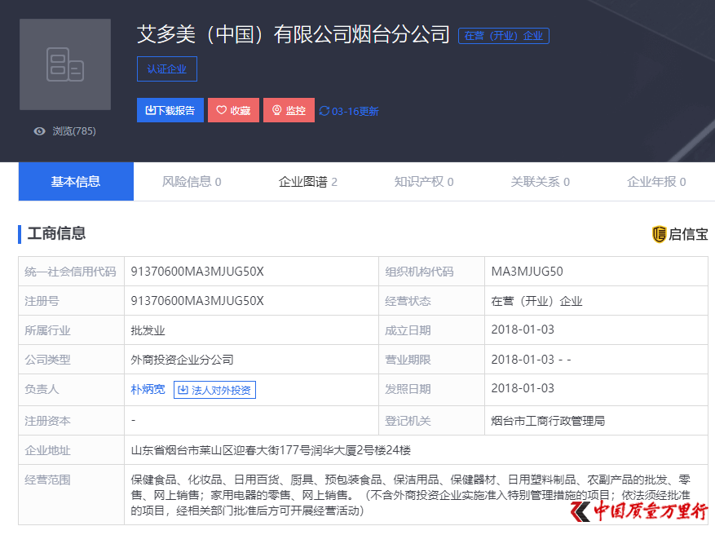Screen dimensions: 715x535
Task: Click the eye icon beside 浏览(785)
Action: click(x=40, y=131)
